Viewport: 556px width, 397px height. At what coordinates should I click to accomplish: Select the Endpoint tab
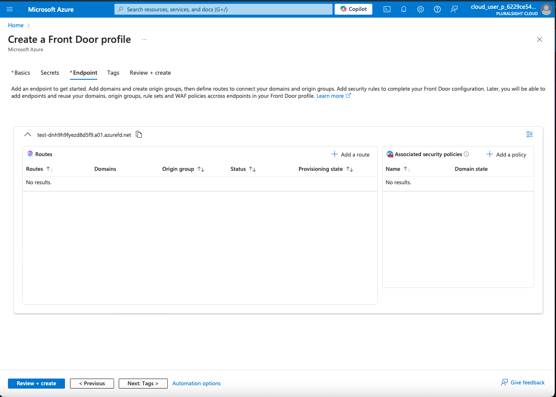(x=84, y=73)
